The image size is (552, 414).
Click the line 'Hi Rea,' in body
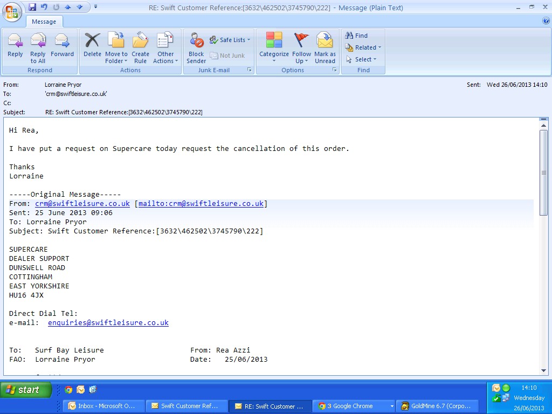coord(24,130)
